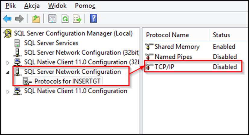Click the Status column header
Viewport: 249px width, 135px height.
point(221,35)
